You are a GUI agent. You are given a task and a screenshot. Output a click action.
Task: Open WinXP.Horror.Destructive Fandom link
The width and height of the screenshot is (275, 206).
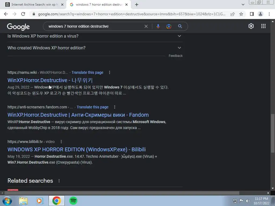point(78,115)
